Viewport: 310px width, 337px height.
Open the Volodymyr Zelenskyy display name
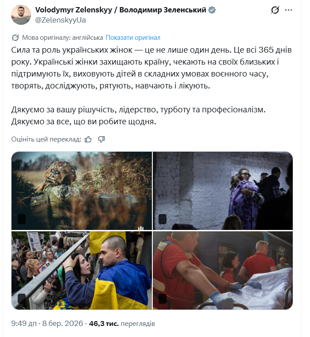[120, 10]
